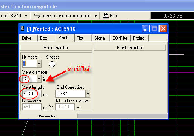Click the 1st port resonance field
The height and width of the screenshot is (136, 194).
coord(65,107)
